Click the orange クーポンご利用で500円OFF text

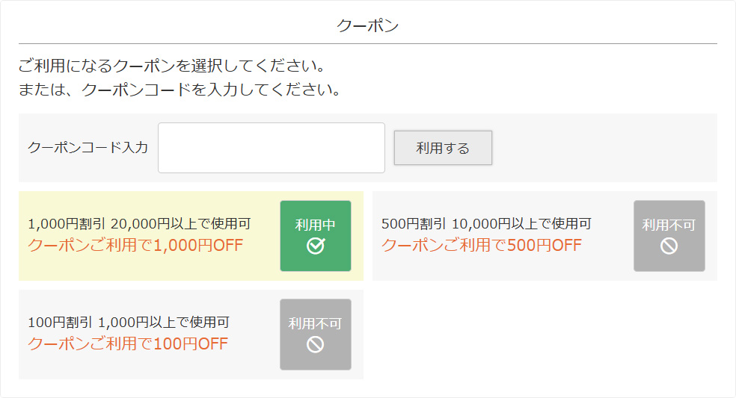[x=482, y=245]
